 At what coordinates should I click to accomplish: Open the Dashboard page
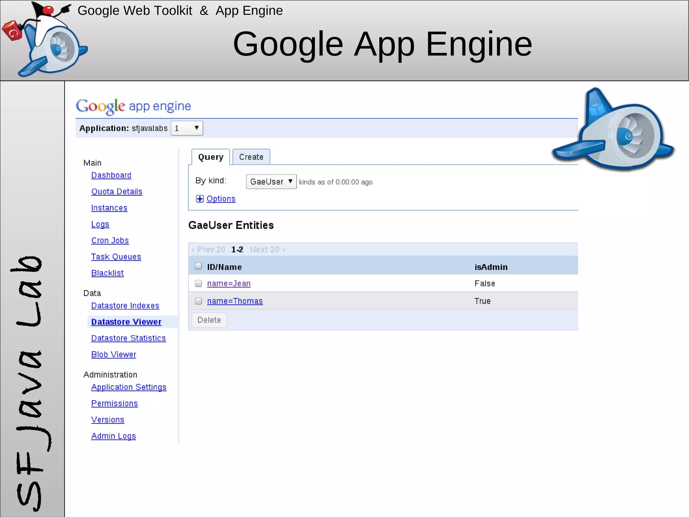(111, 175)
